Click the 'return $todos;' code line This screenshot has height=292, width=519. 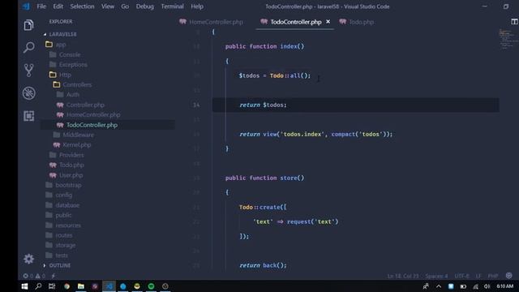(x=263, y=105)
